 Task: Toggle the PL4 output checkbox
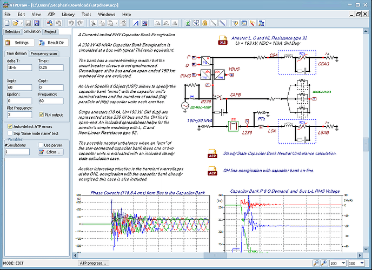pos(41,114)
